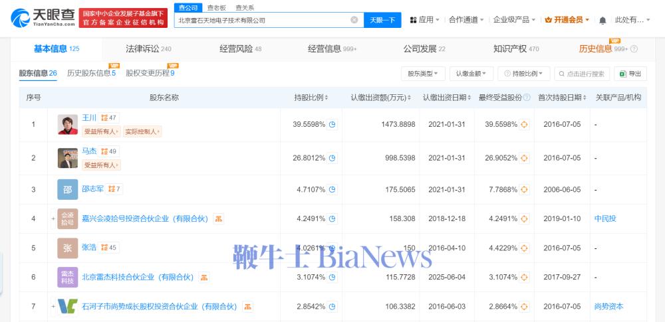
Task: Click the pie chart icon next to 4.7107%
Action: click(332, 189)
